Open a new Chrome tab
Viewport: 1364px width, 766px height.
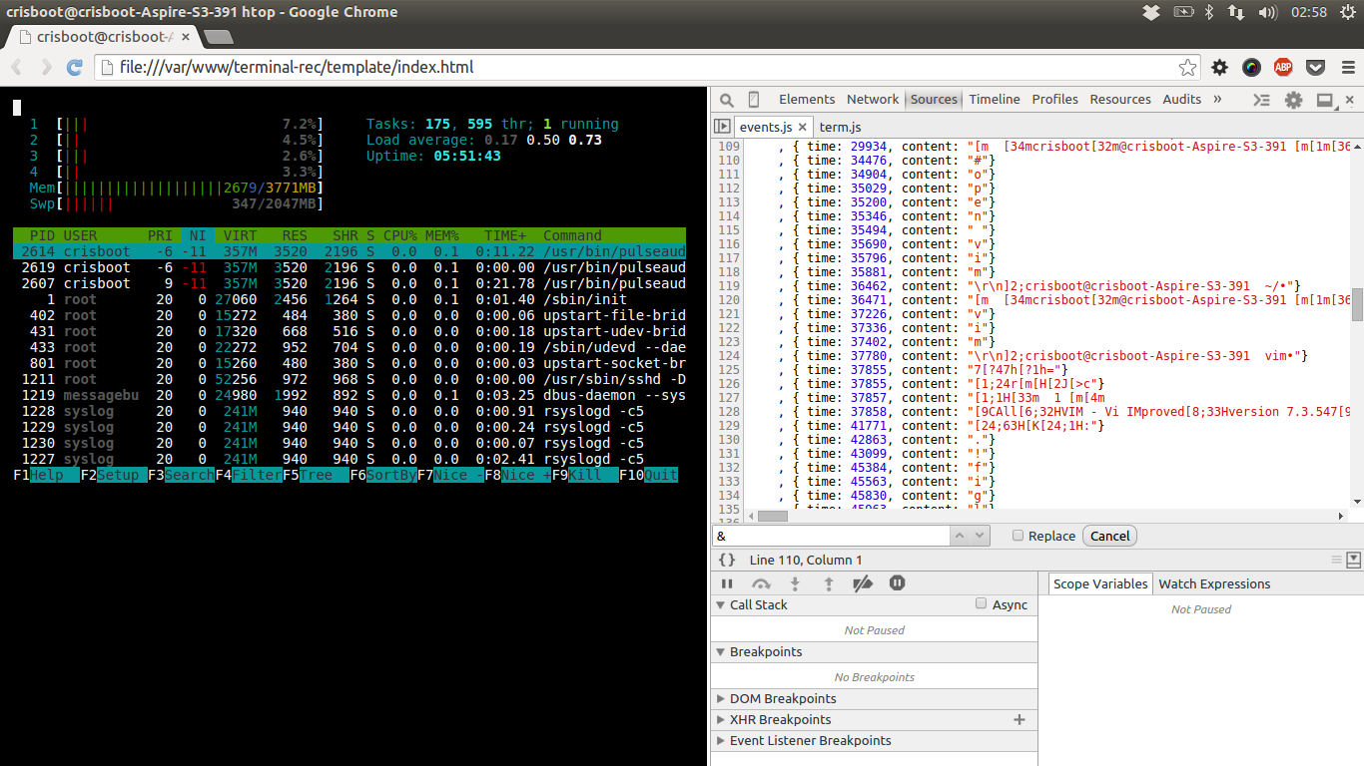click(219, 37)
